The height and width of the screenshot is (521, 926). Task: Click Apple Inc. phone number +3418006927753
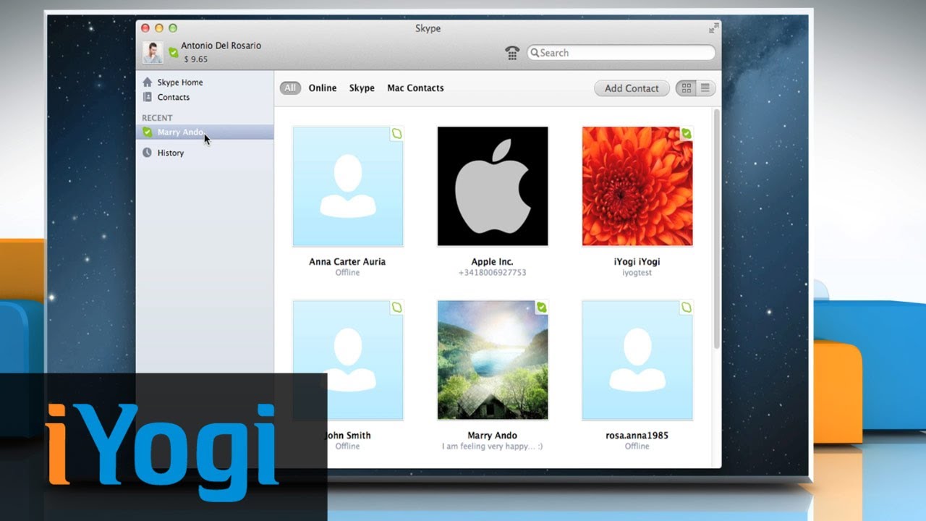pos(492,273)
